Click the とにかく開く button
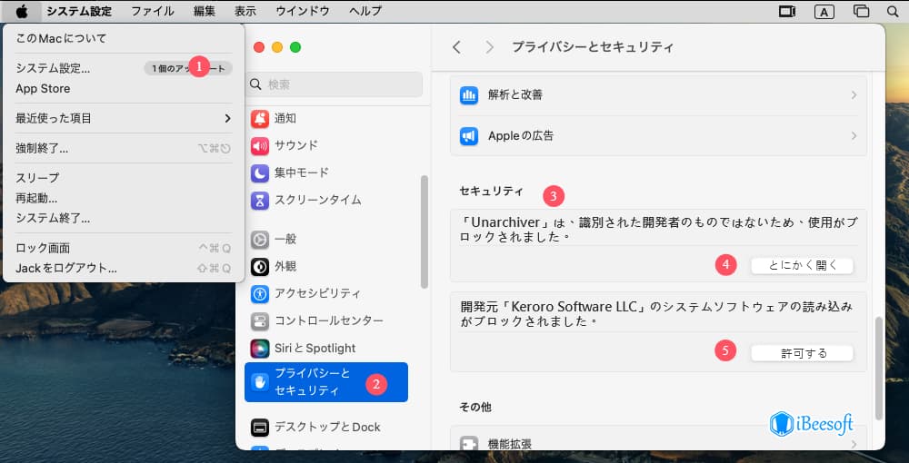The width and height of the screenshot is (909, 463). point(803,266)
